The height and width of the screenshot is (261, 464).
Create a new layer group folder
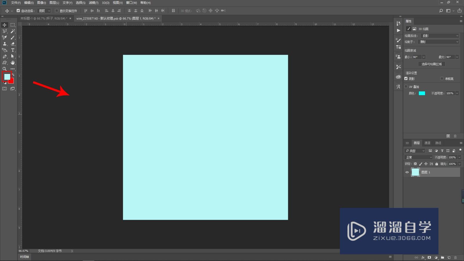tap(443, 258)
